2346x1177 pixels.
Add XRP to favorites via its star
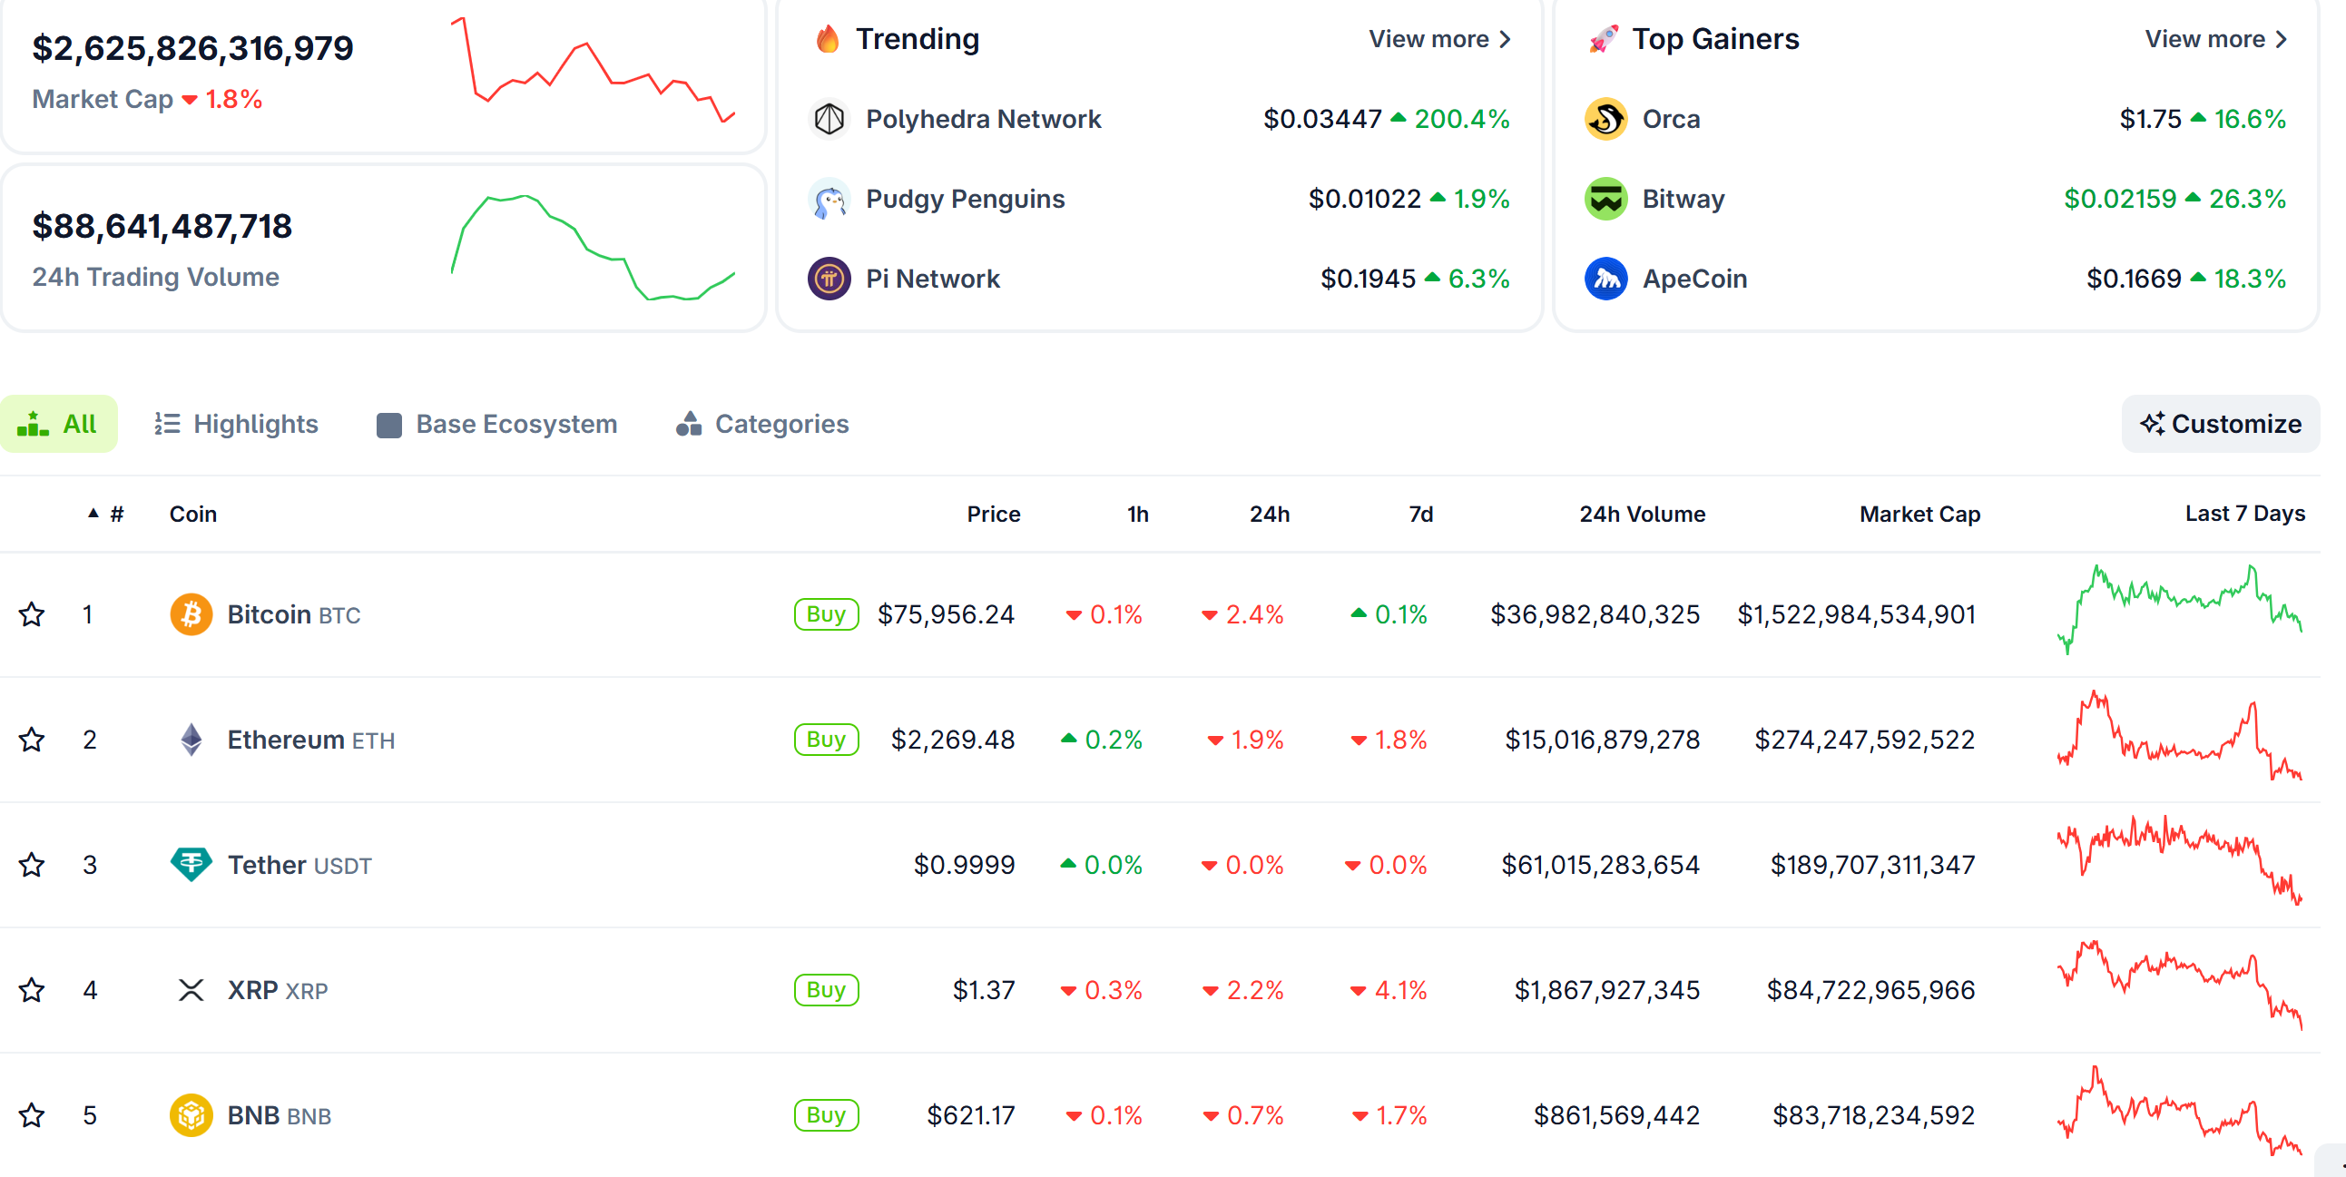pos(32,990)
